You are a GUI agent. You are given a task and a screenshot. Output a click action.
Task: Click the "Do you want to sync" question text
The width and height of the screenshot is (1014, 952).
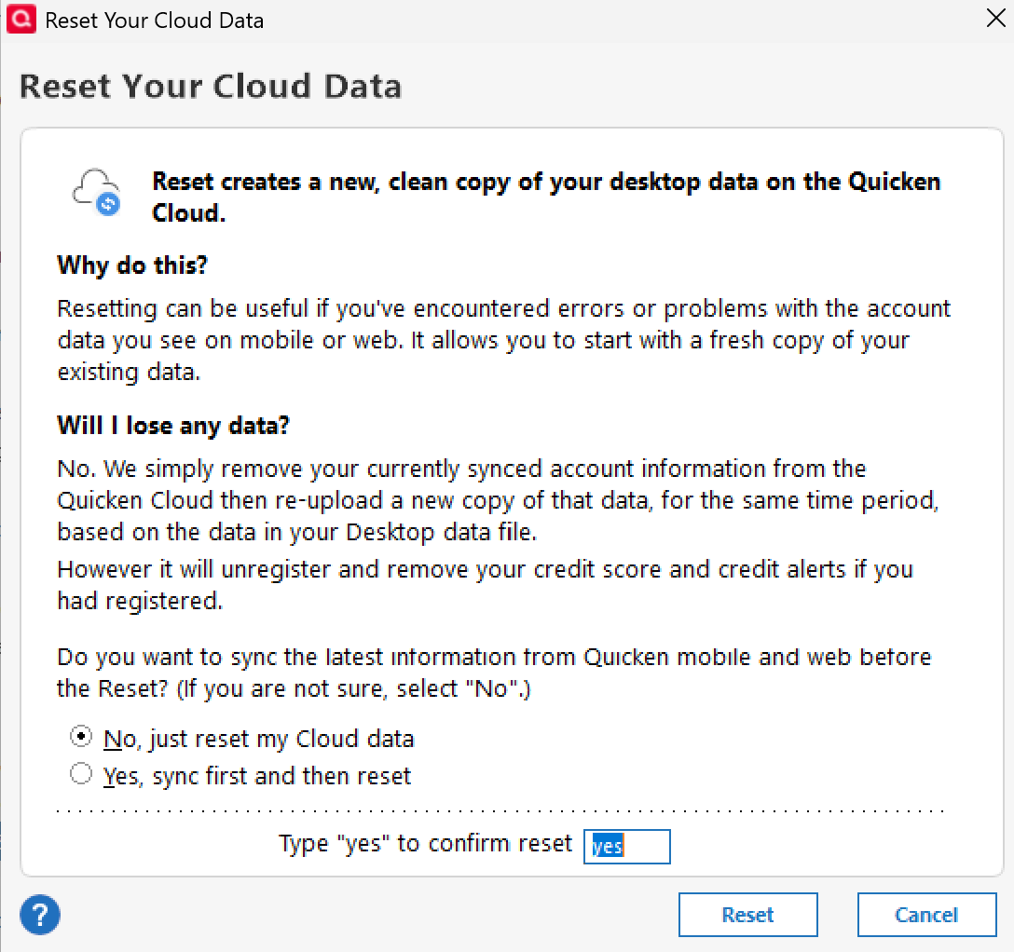(494, 673)
